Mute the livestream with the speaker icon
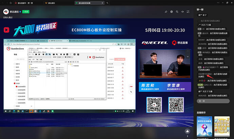Image resolution: width=234 pixels, height=139 pixels. click(x=182, y=11)
